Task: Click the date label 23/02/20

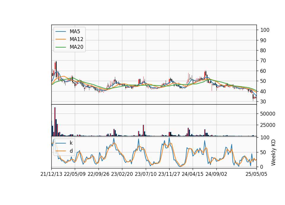Action: coord(122,174)
